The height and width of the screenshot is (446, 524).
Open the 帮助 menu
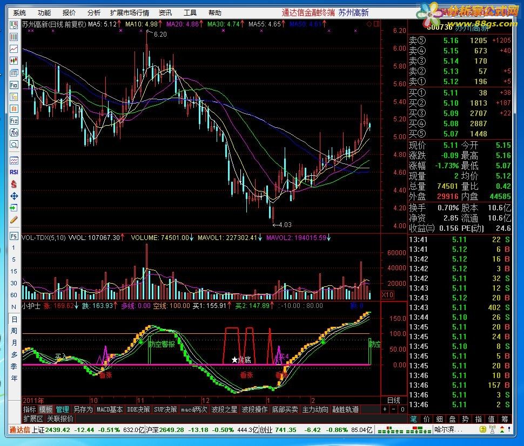pos(214,13)
